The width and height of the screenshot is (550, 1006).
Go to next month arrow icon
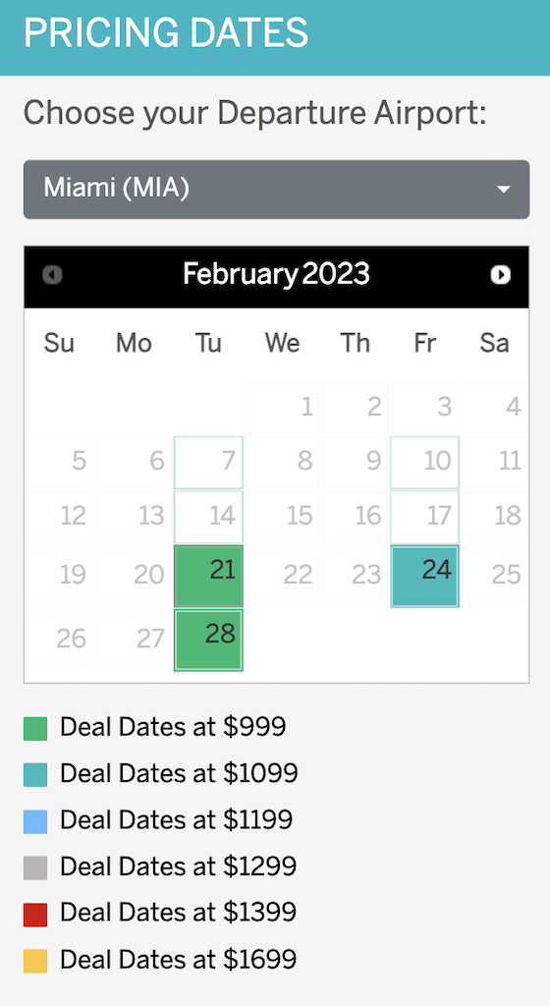[x=500, y=275]
